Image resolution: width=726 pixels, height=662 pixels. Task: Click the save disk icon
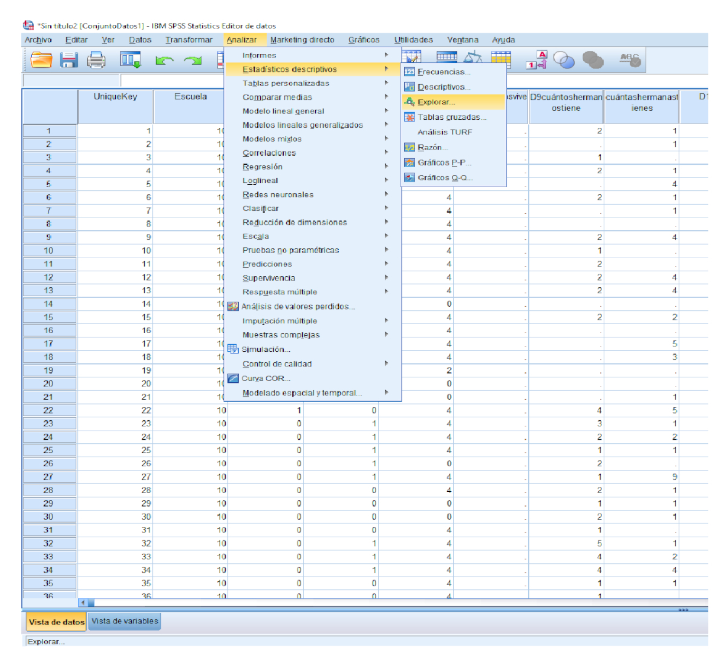[68, 60]
